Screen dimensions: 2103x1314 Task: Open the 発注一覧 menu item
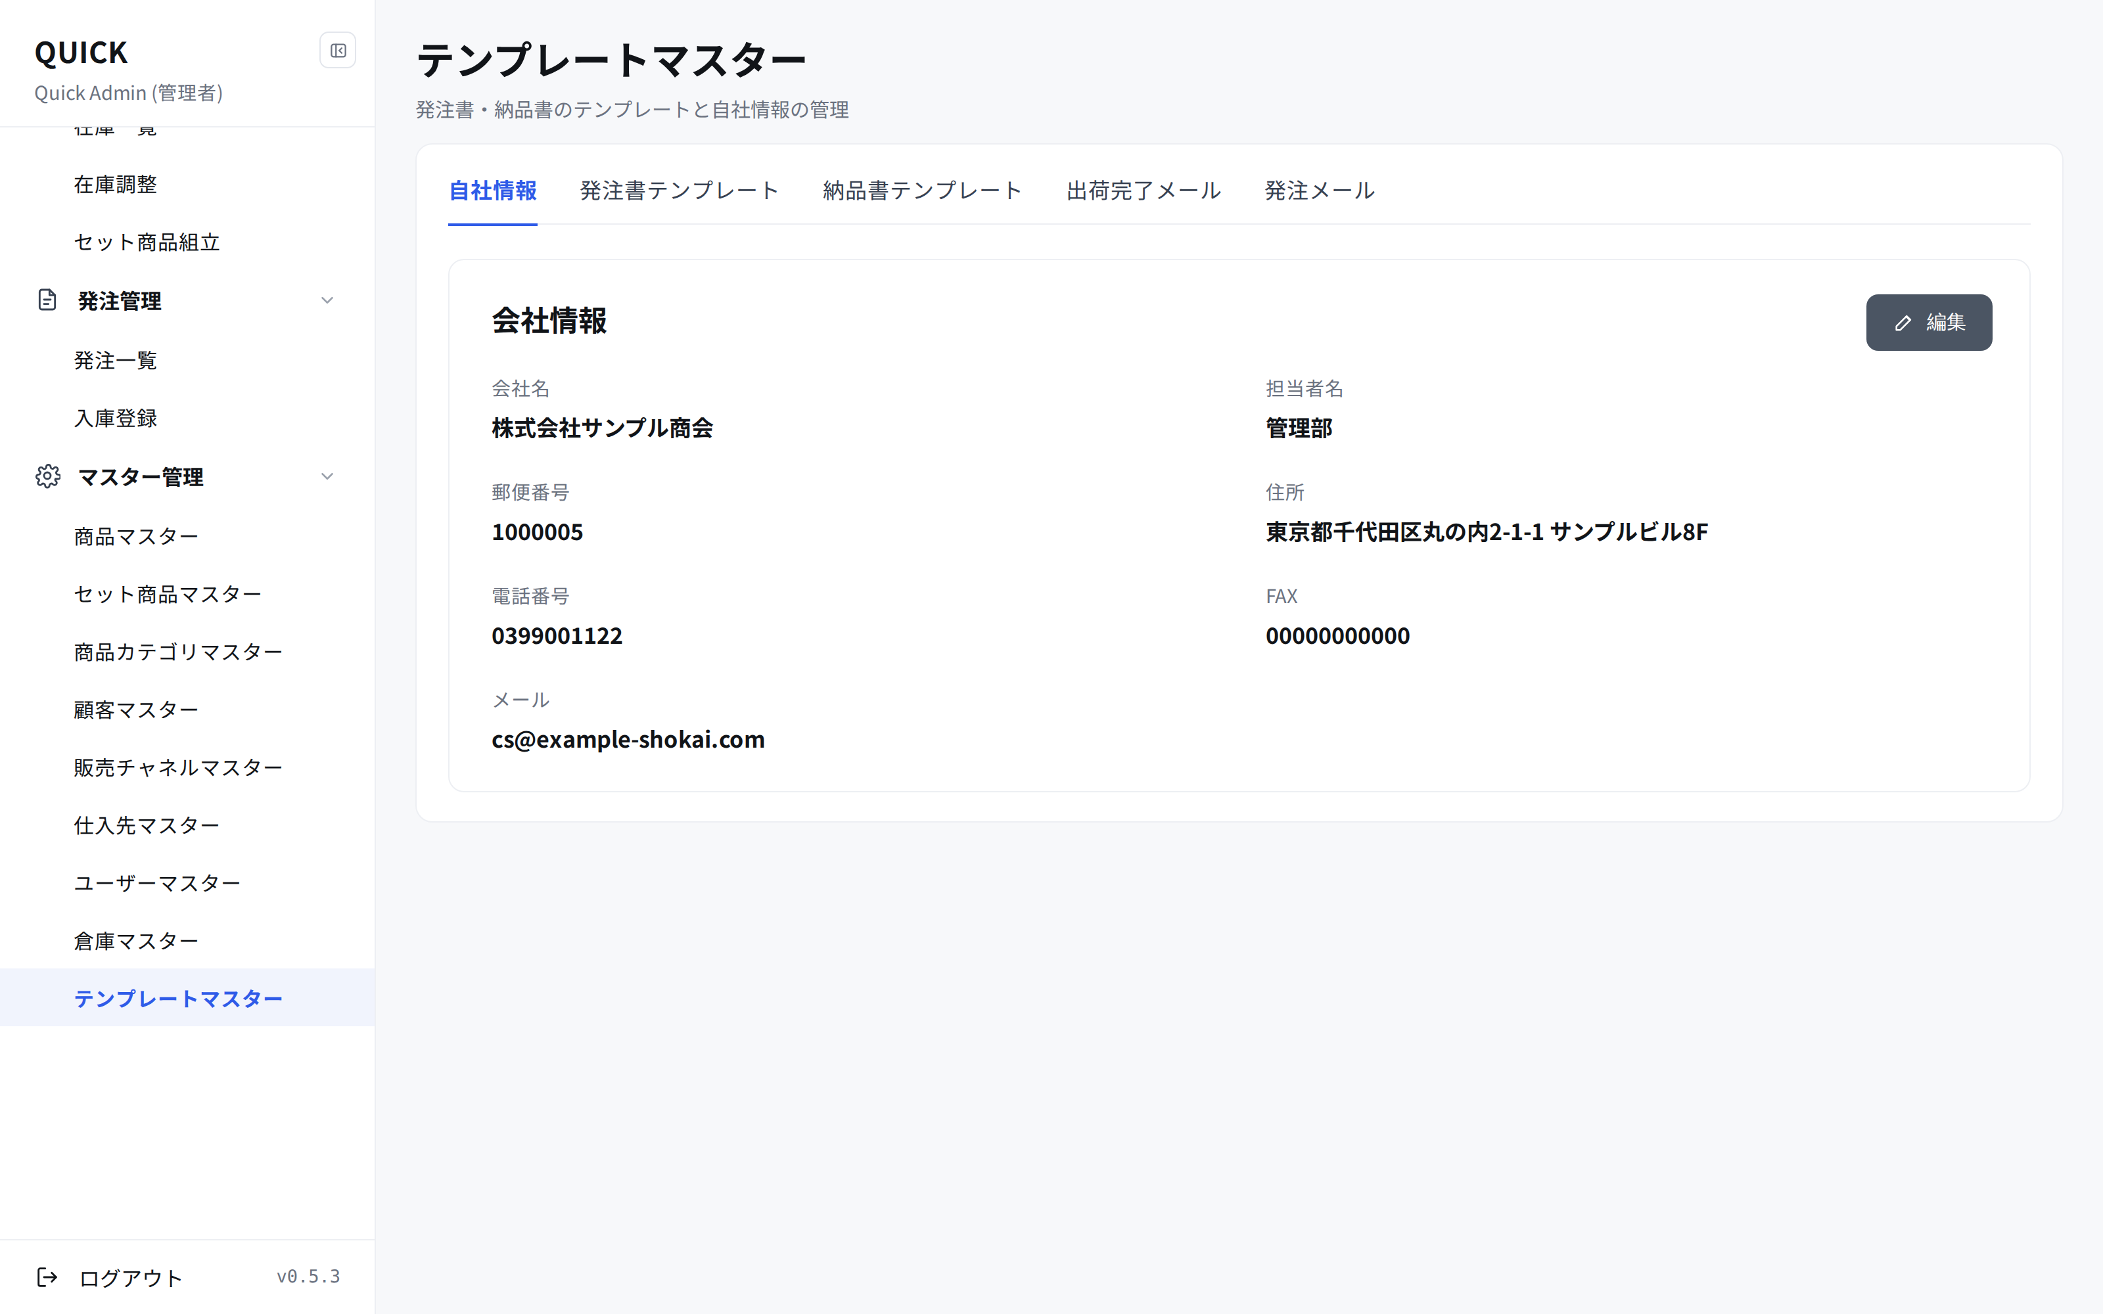(188, 361)
